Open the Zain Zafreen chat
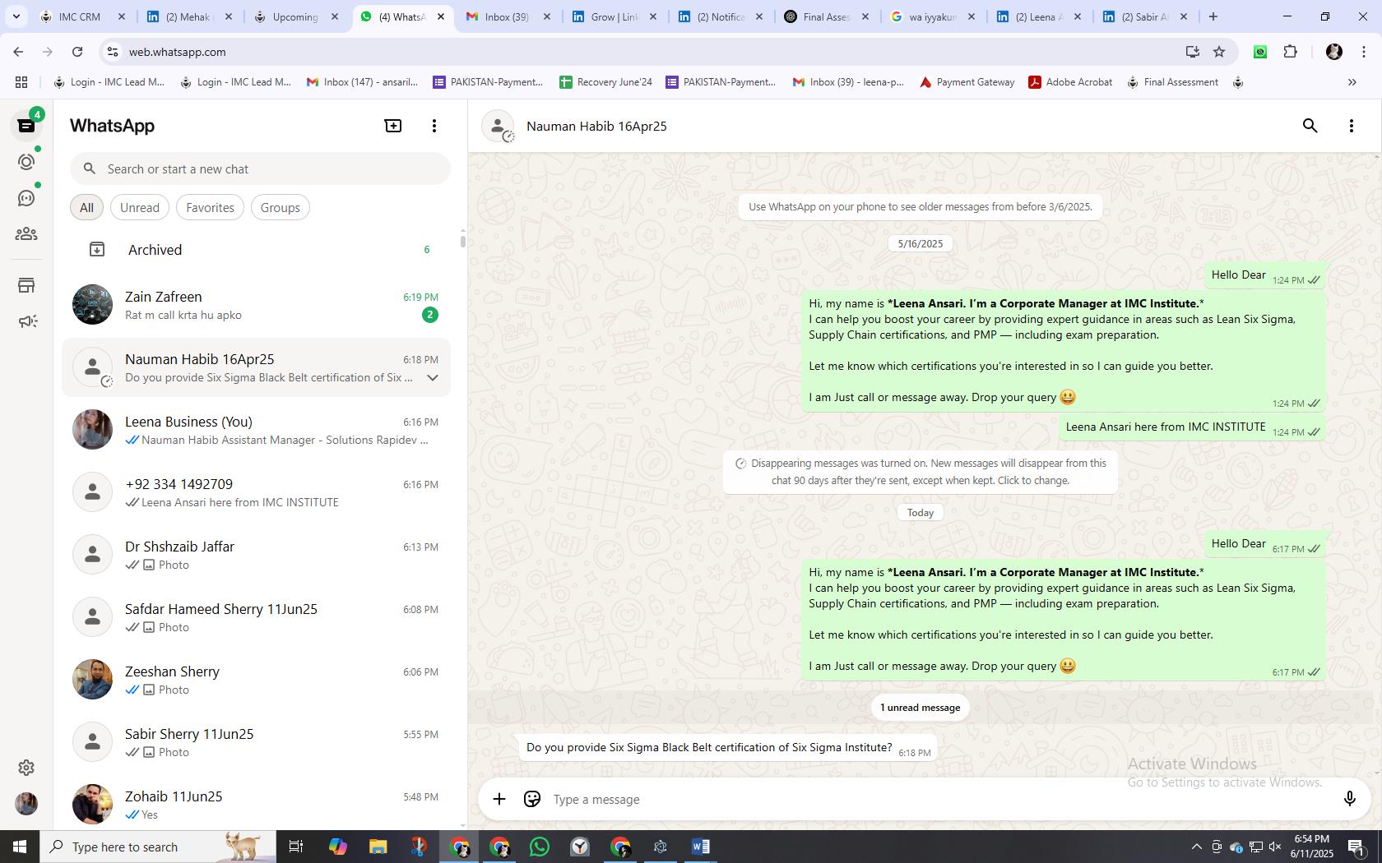Viewport: 1382px width, 863px height. pos(257,305)
